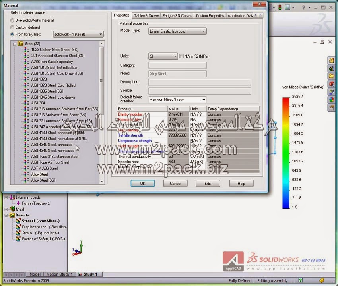Image resolution: width=338 pixels, height=286 pixels.
Task: Click the Force/Torque-1 arrow icon
Action: point(19,203)
